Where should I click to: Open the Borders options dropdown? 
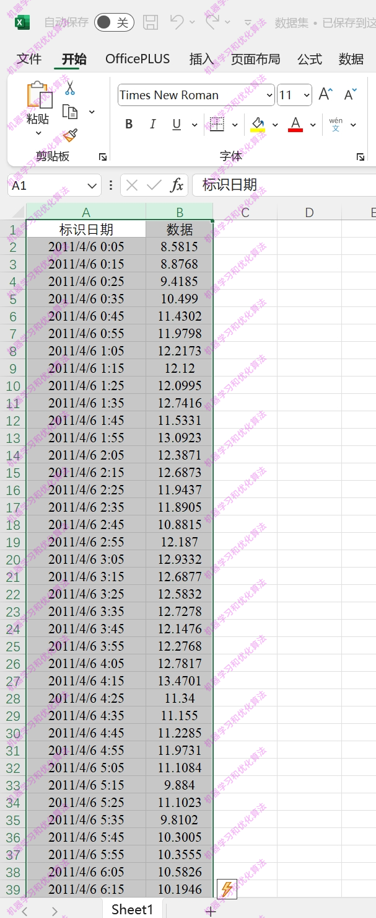click(x=235, y=125)
